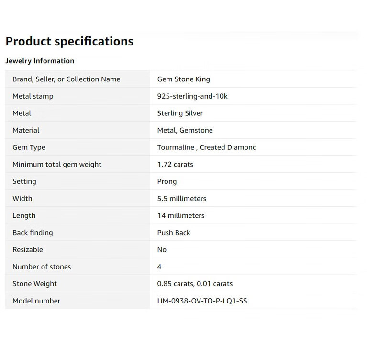Select the Resizable row label

28,250
